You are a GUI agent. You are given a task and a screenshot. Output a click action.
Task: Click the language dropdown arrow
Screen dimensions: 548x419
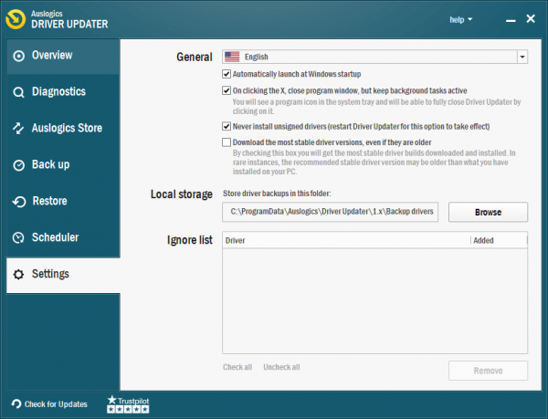coord(522,57)
